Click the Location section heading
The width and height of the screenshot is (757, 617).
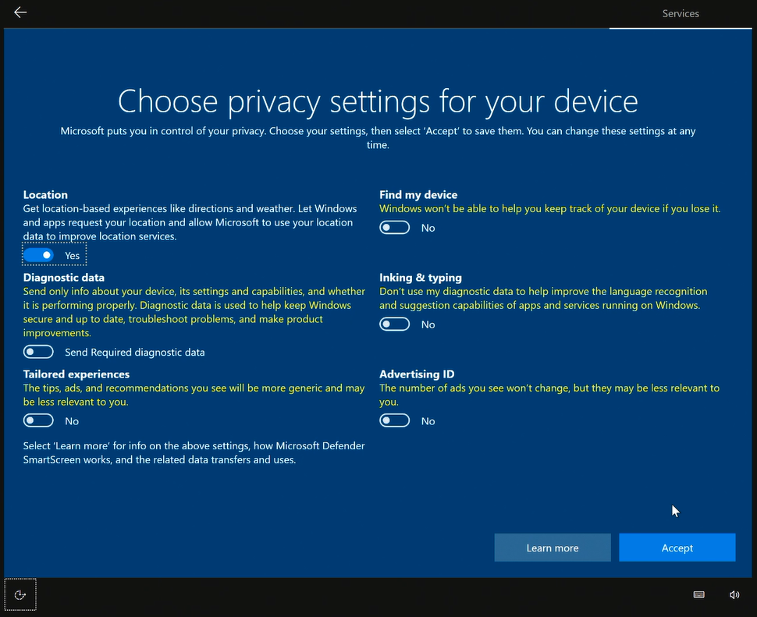coord(45,195)
